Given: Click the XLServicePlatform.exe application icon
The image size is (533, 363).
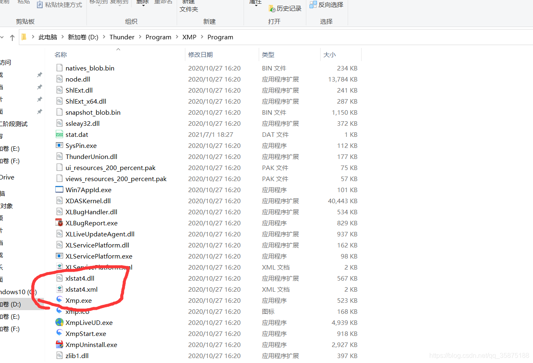Looking at the screenshot, I should [x=59, y=256].
